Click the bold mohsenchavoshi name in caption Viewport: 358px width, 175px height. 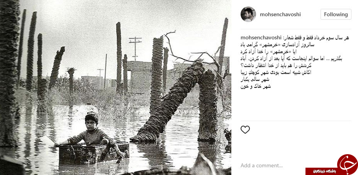click(x=261, y=38)
